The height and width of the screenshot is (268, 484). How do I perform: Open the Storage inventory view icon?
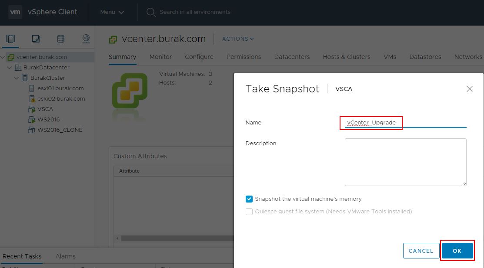point(61,39)
